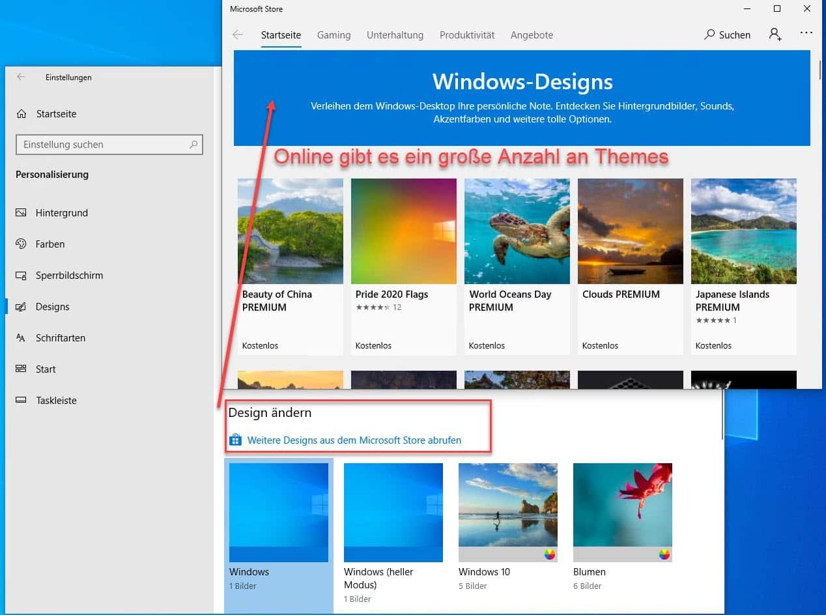Select the Schriftarten sidebar icon

(x=21, y=337)
